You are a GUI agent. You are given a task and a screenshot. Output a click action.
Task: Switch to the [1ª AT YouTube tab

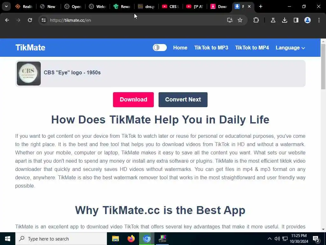point(195,6)
